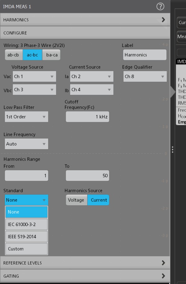Open the help question mark icon
Screen dimensions: 186x284
pos(160,7)
